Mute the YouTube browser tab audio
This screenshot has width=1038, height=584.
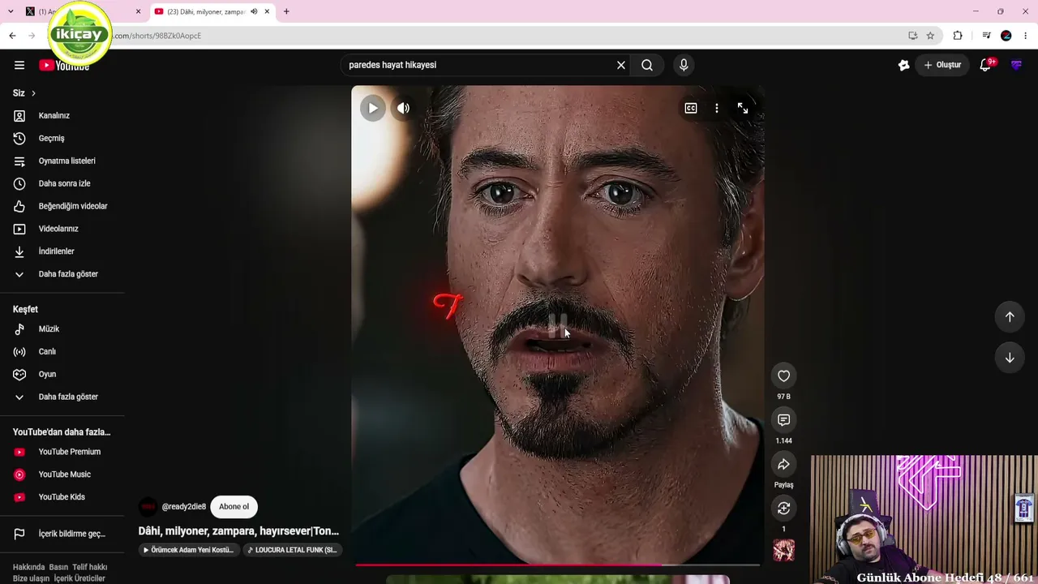(254, 11)
